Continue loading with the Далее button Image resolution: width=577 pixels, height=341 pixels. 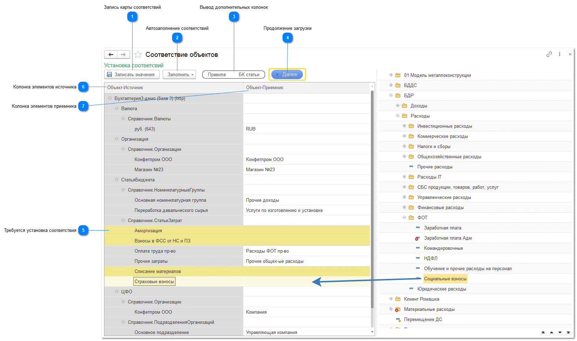287,74
